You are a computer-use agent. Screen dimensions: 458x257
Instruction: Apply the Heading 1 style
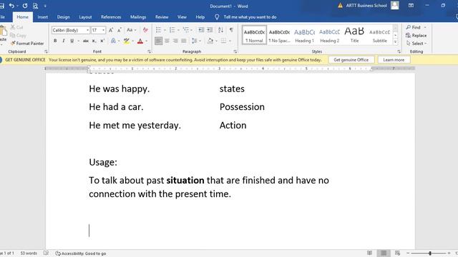[x=304, y=35]
